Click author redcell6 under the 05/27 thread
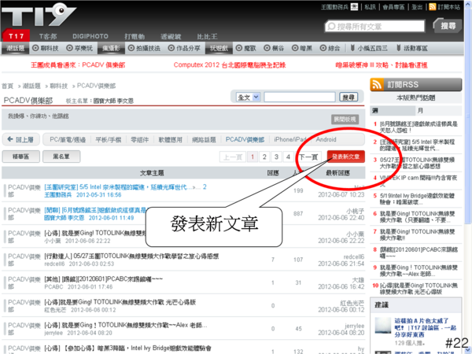472x354 pixels. pos(54,264)
